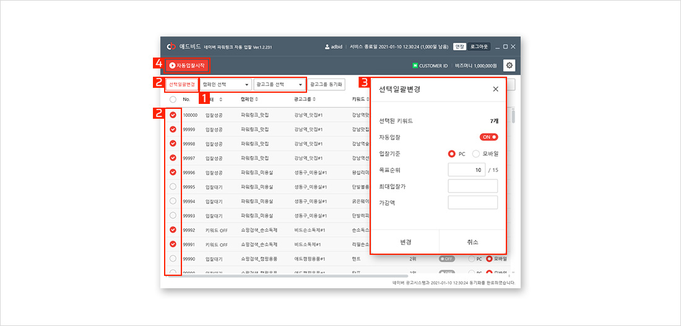Click 키워드 OFF status in row 99992
The width and height of the screenshot is (681, 326).
216,229
